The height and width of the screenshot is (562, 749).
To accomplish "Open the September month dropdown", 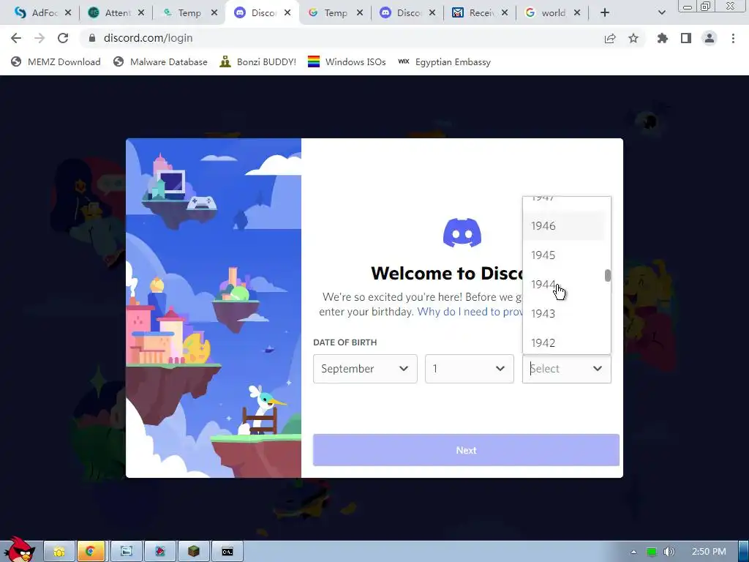I will pos(365,369).
